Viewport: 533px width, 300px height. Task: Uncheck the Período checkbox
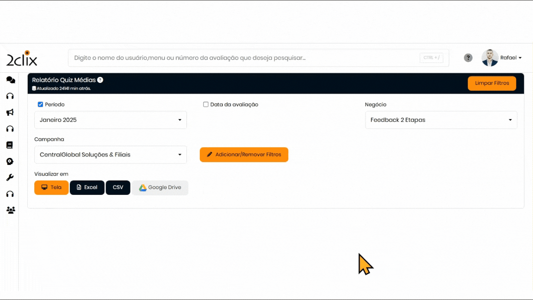coord(40,105)
